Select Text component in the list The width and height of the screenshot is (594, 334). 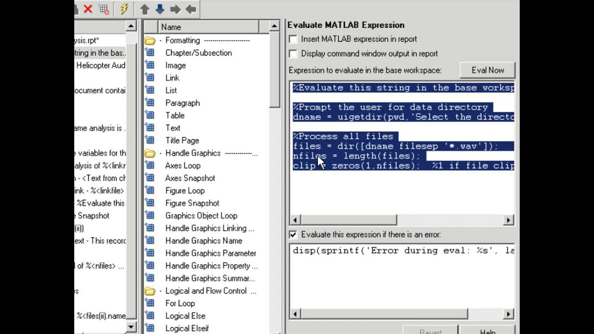pyautogui.click(x=173, y=128)
